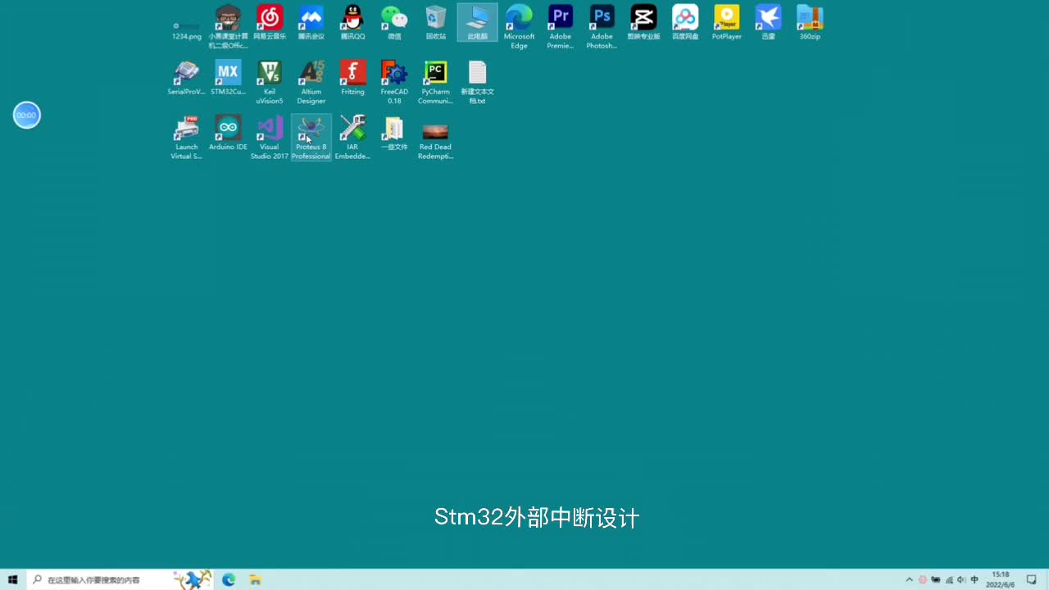Click the bird illustration in the search box
Screen dimensions: 1049x590
point(192,579)
